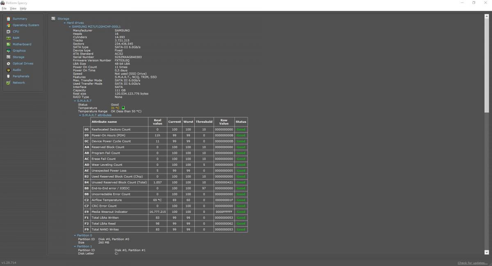The image size is (492, 266).
Task: Click the Real value column header
Action: point(157,122)
